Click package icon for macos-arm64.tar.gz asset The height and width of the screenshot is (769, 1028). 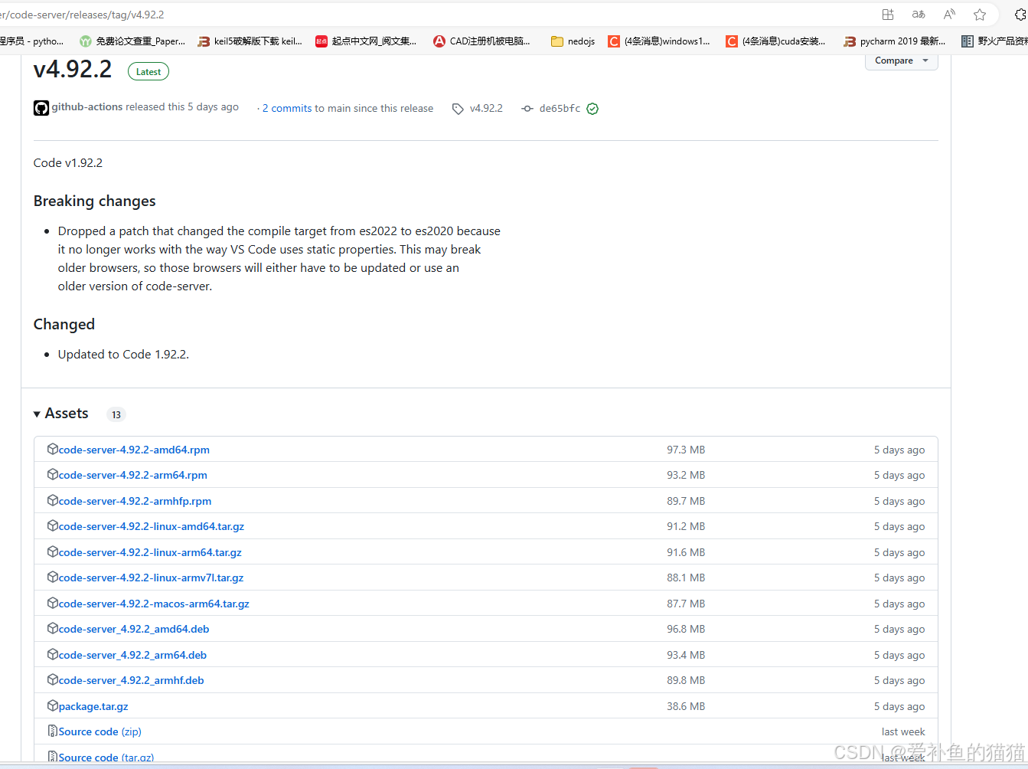click(x=53, y=603)
